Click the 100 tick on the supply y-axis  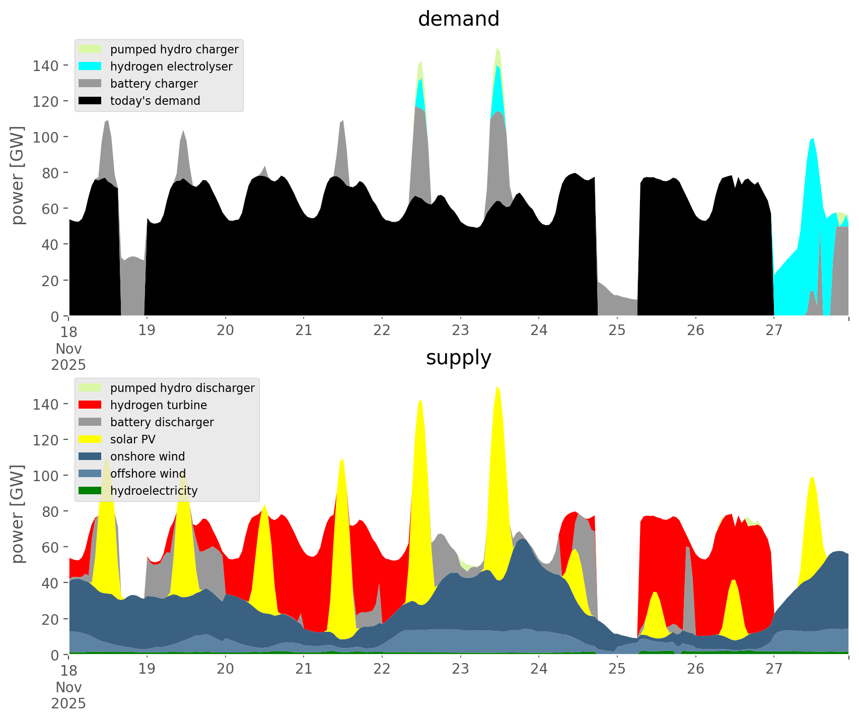pos(45,476)
